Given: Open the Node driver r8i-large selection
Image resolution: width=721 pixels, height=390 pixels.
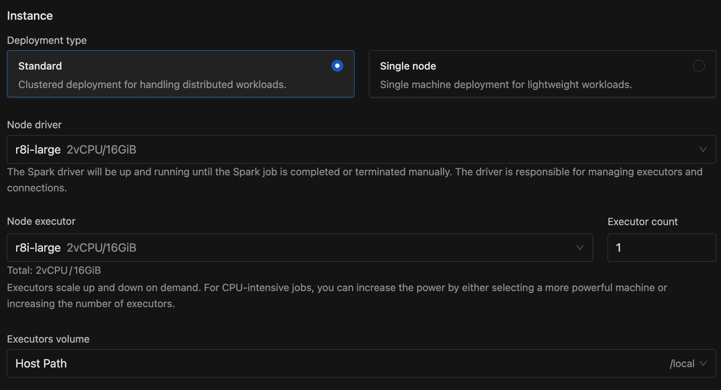Looking at the screenshot, I should point(76,150).
